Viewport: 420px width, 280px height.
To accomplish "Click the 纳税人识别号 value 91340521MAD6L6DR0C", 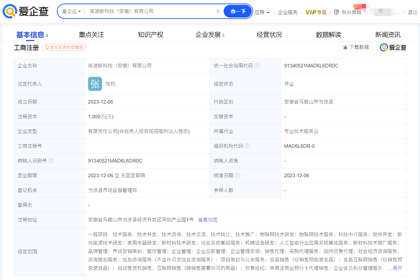I will tap(115, 161).
